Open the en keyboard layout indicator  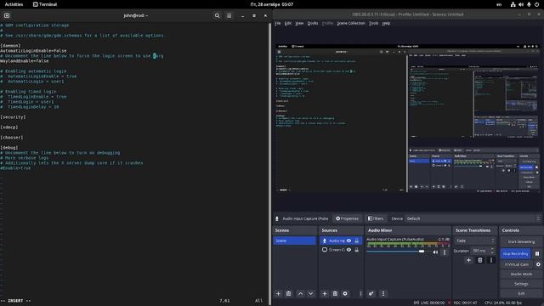click(499, 4)
